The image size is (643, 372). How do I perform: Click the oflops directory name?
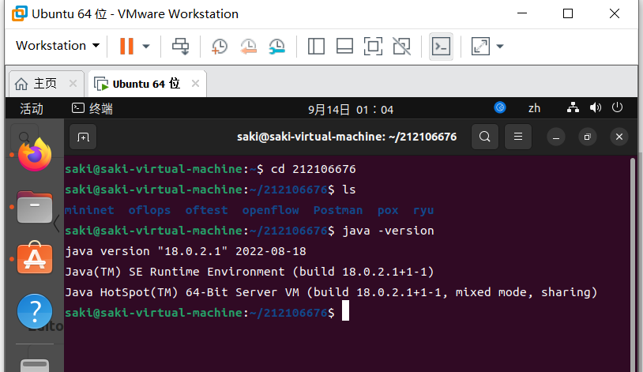[149, 210]
